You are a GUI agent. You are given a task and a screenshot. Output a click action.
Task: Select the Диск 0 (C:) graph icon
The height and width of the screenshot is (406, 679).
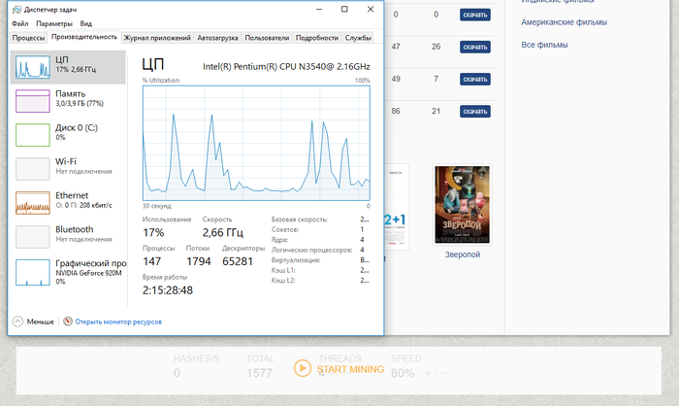[x=32, y=134]
